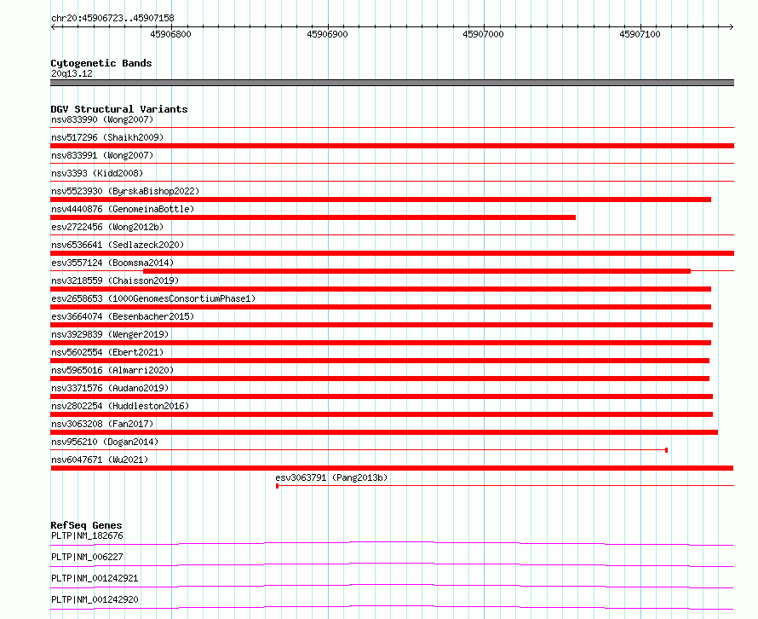Click the red bar under nsv4440876
Viewport: 758px width, 619px height.
coord(313,217)
